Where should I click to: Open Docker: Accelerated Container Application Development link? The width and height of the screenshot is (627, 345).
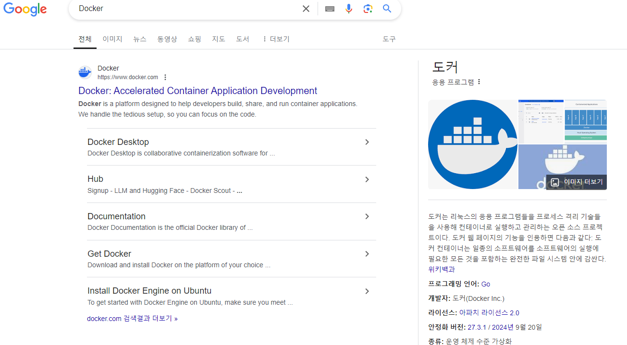[198, 91]
